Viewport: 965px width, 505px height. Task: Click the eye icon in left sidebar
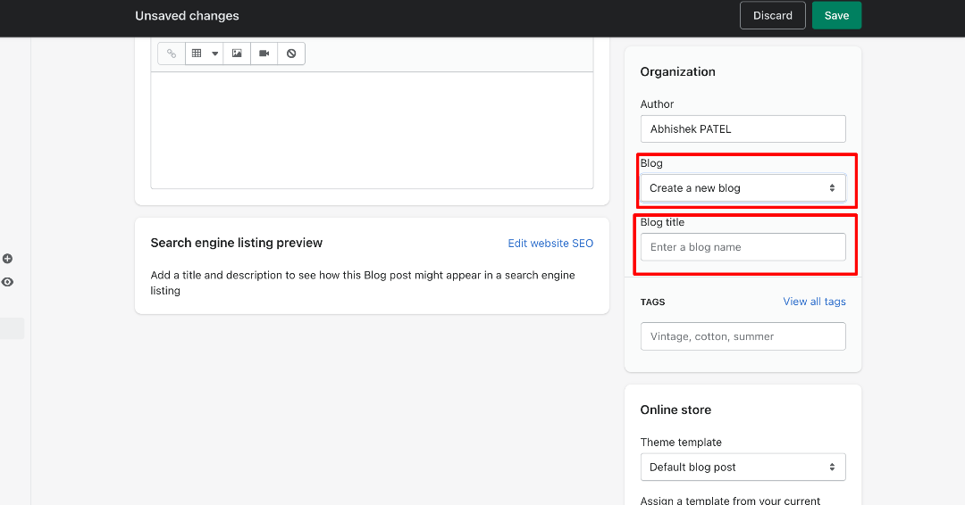7,282
